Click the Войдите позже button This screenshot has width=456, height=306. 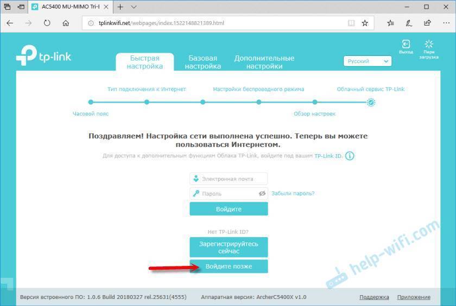229,266
